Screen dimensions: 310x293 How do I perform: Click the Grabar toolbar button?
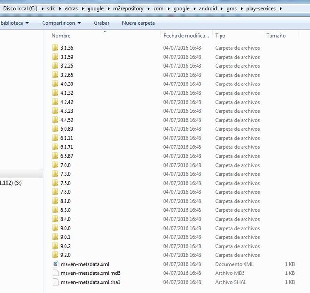(101, 23)
